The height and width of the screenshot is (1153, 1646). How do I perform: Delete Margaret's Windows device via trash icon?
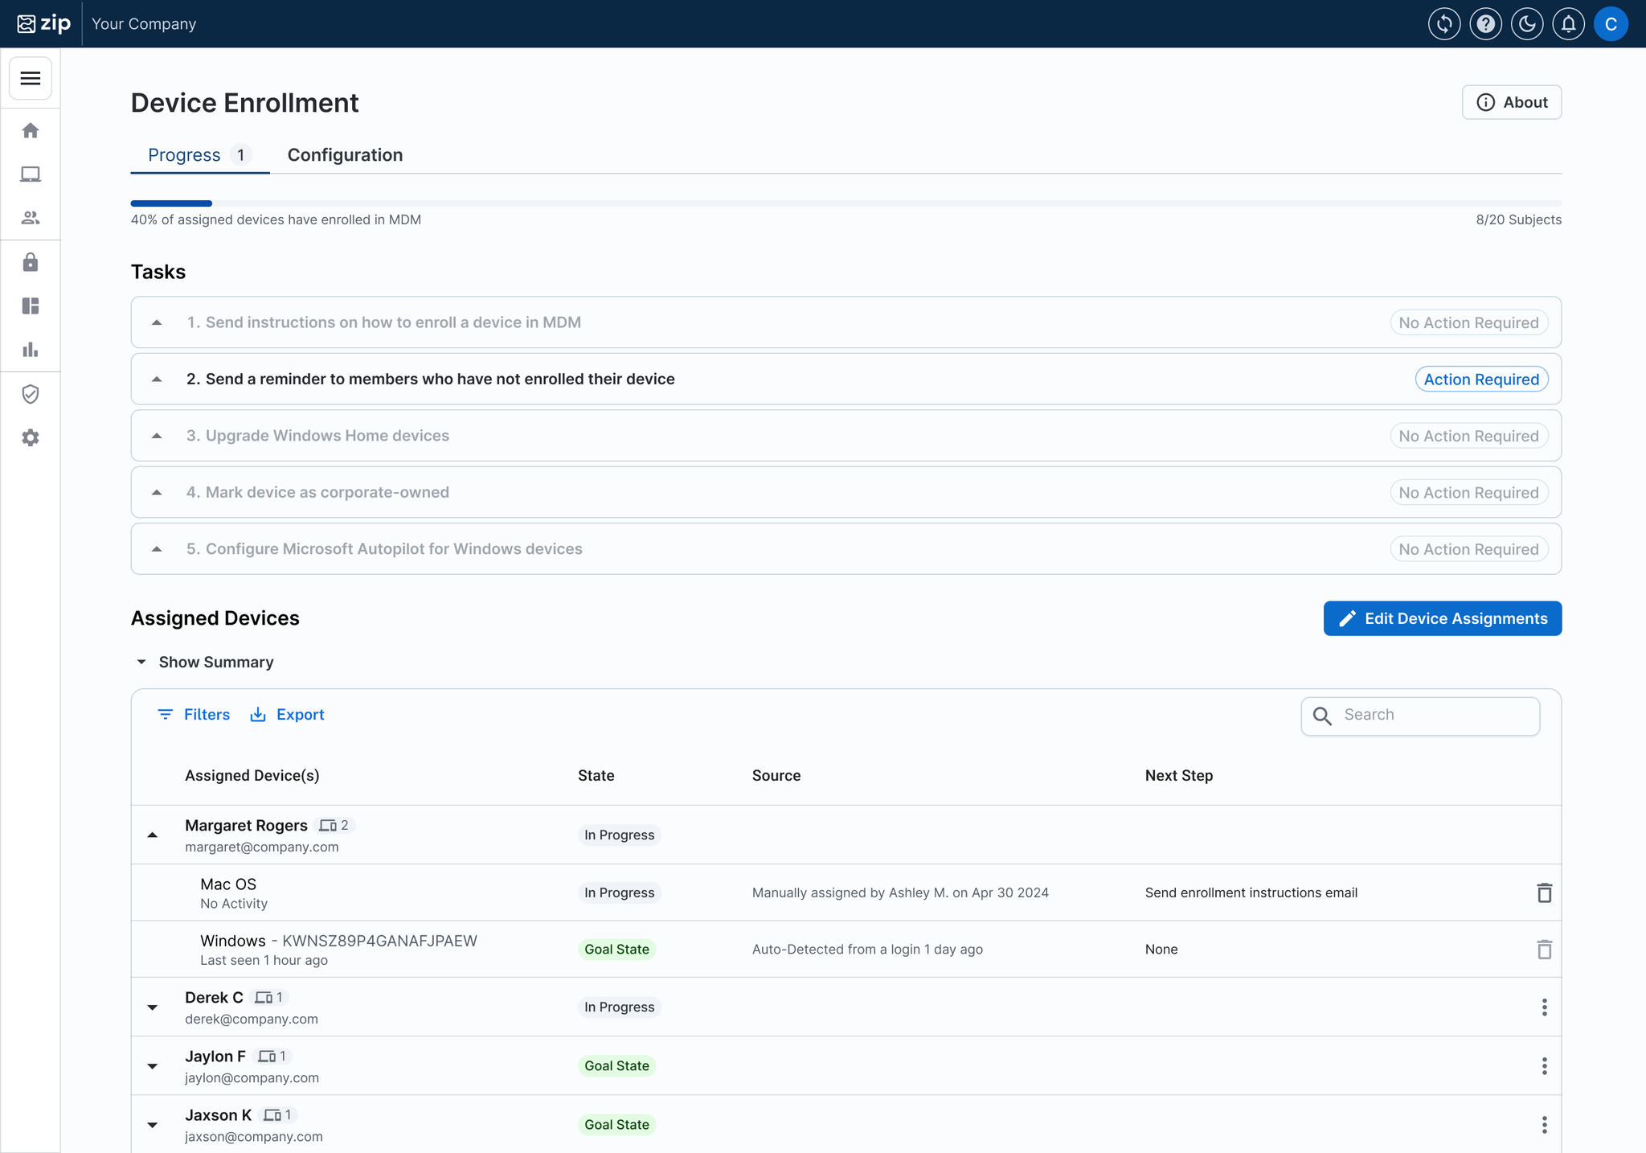pos(1544,950)
